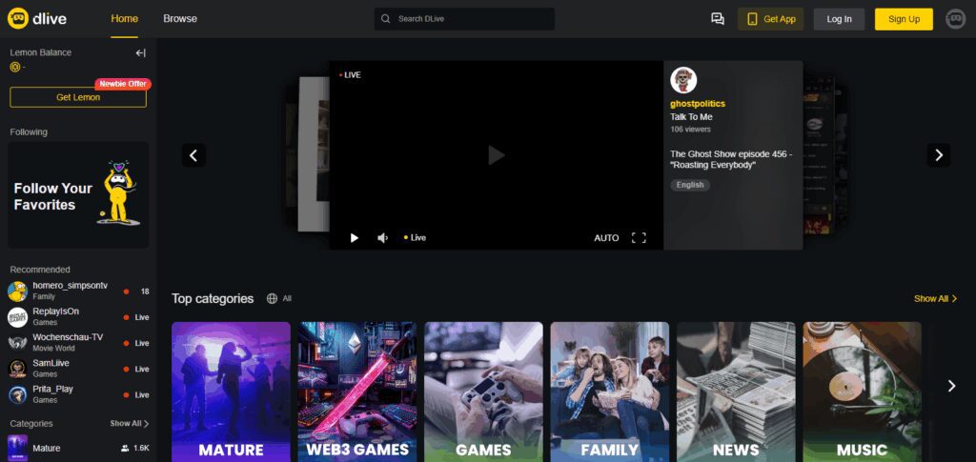Open the AUTO quality selector
This screenshot has width=976, height=462.
pos(606,237)
